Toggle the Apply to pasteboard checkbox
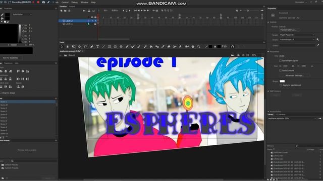 click(x=281, y=85)
